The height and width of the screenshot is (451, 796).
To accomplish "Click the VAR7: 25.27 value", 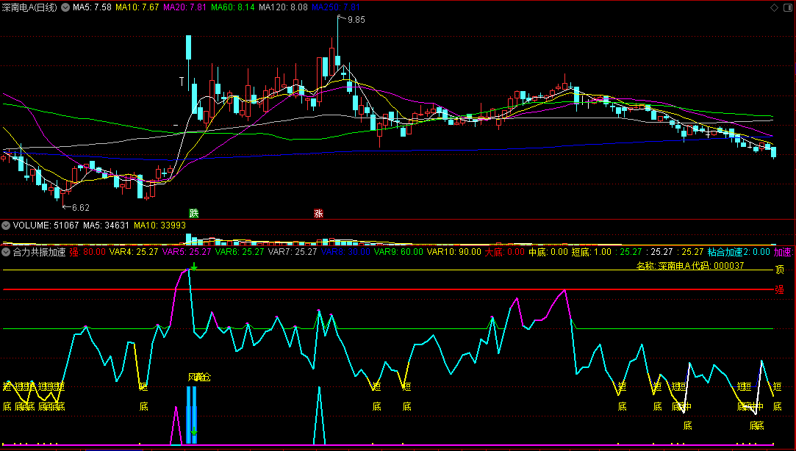I will click(293, 252).
